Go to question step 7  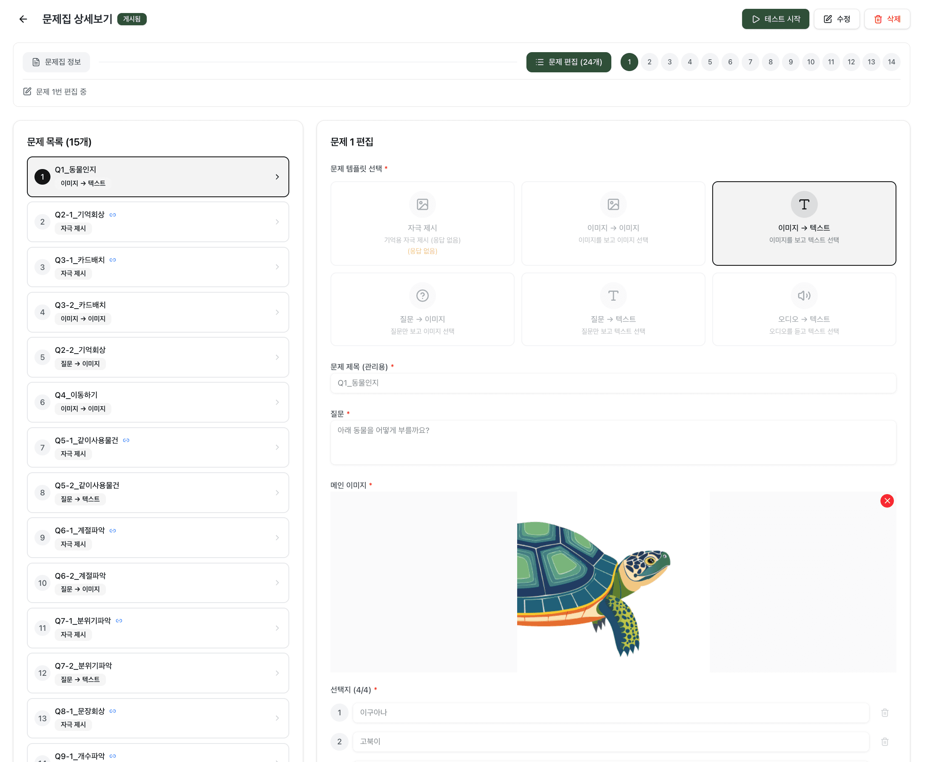point(750,62)
